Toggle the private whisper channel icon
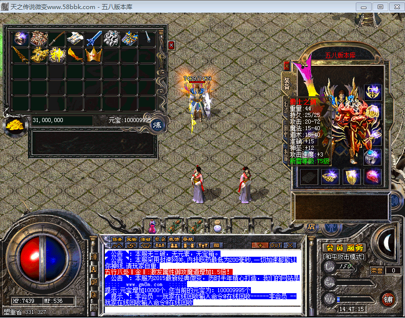This screenshot has width=405, height=318. [94, 295]
